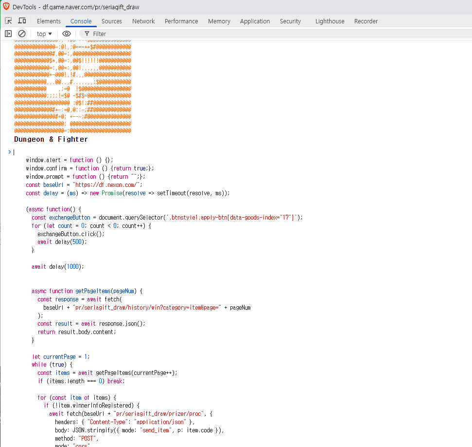
Task: Show the console sidebar panel
Action: click(8, 34)
